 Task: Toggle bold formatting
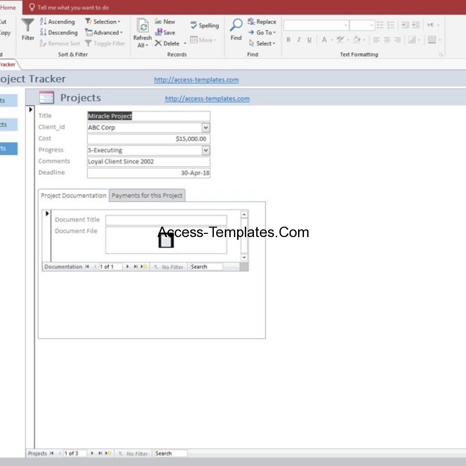(289, 40)
